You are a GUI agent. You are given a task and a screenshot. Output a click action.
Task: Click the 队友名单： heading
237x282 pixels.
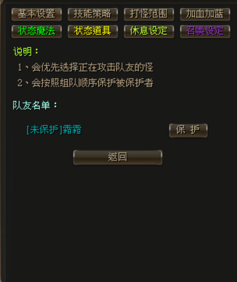point(35,105)
